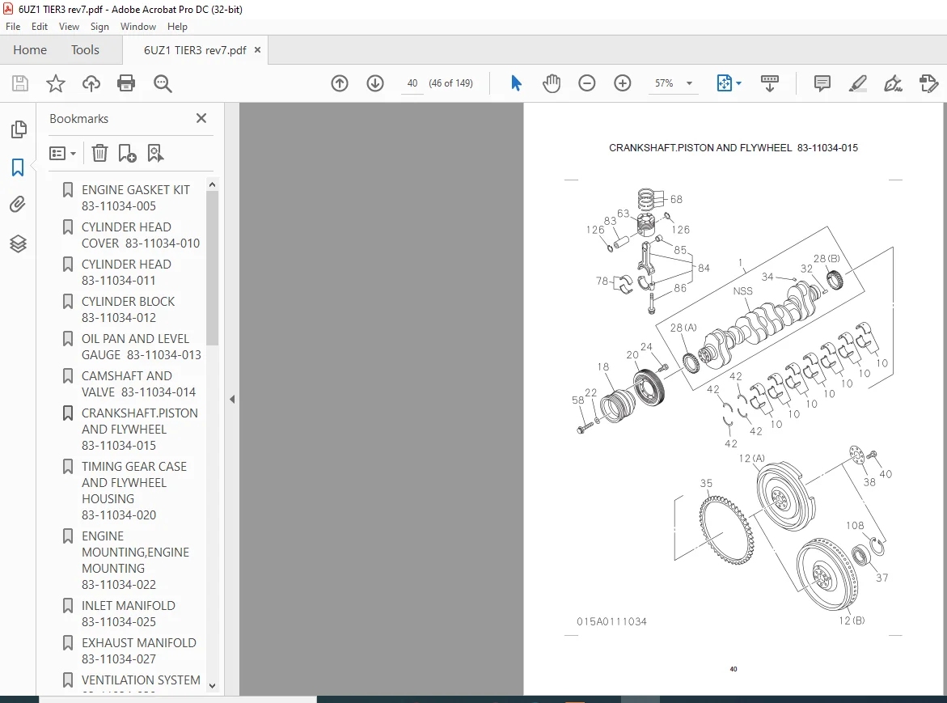The width and height of the screenshot is (947, 703).
Task: Open the find text magnifier tool
Action: (163, 83)
